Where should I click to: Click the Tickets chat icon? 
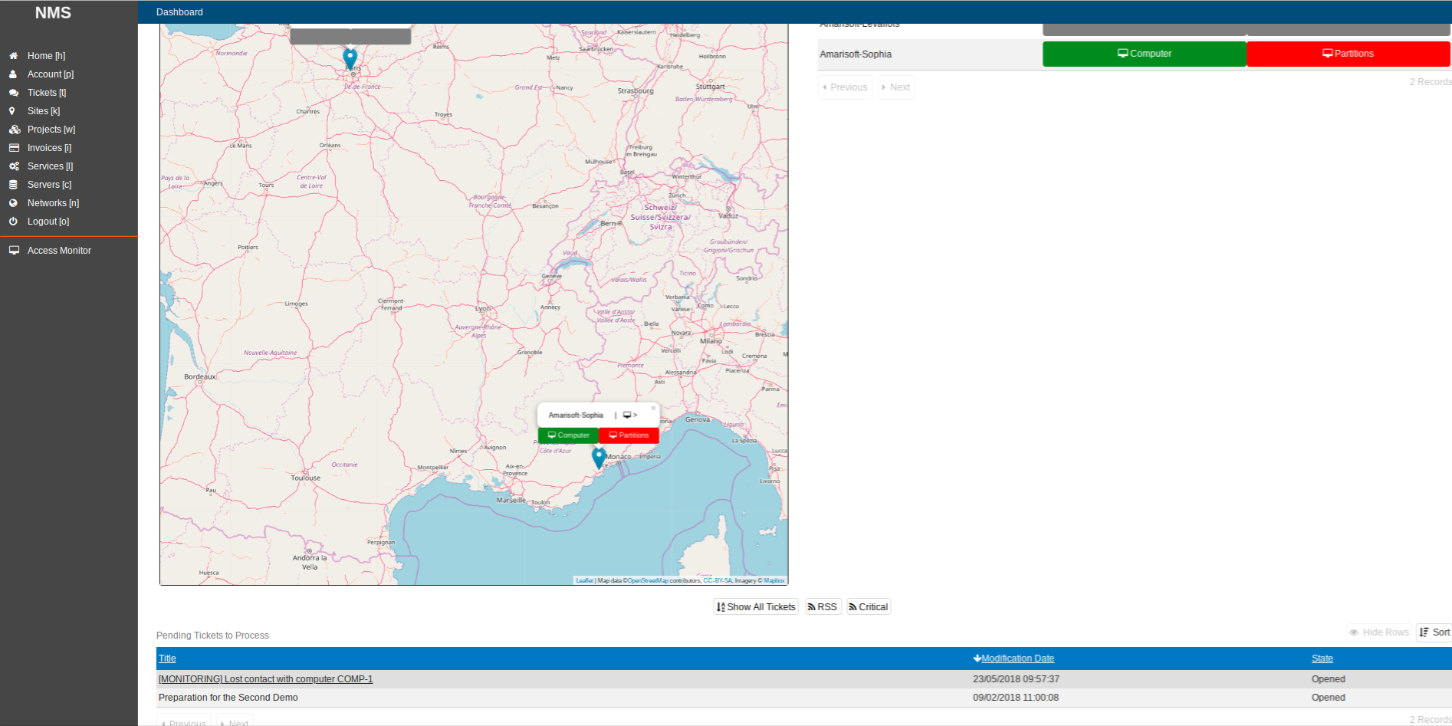[x=13, y=93]
